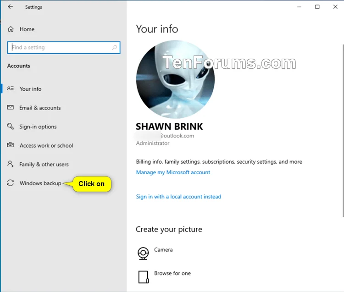
Task: Click Sign in with a local account instead
Action: click(178, 197)
